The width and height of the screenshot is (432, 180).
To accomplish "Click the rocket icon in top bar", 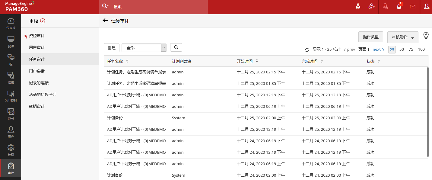I will click(358, 6).
